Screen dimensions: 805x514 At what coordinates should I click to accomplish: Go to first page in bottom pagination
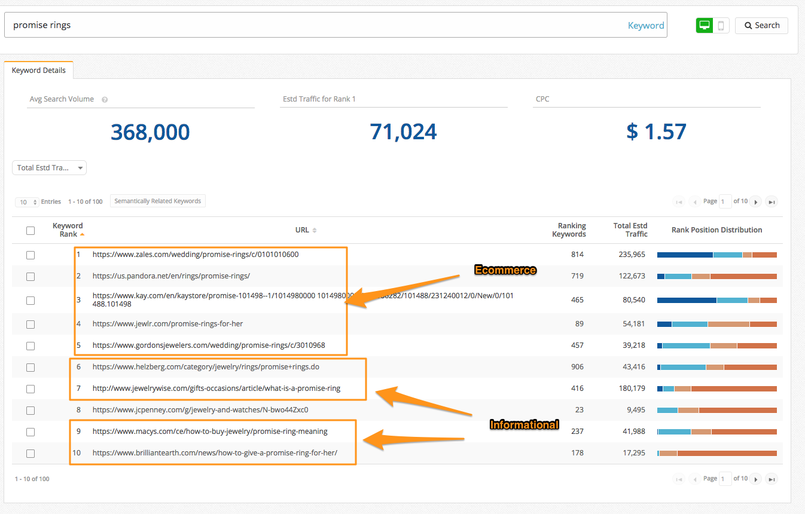point(679,479)
